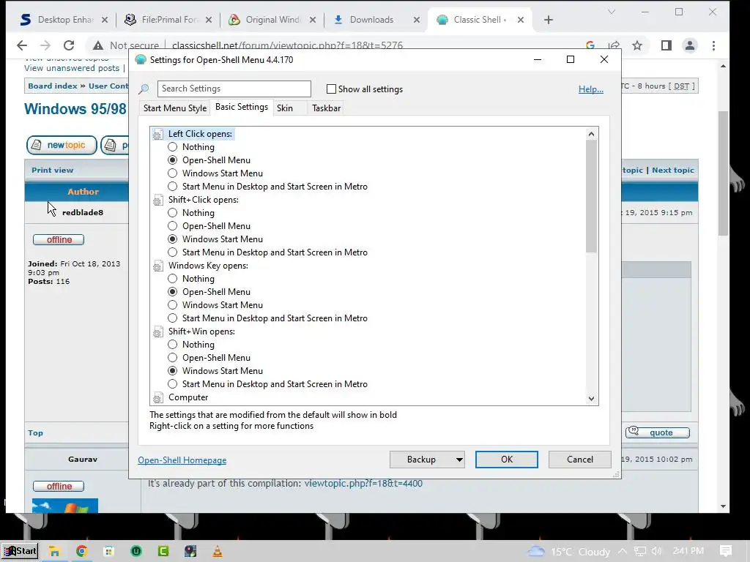Open File Explorer from the taskbar
Screen dimensions: 750x562
54,551
